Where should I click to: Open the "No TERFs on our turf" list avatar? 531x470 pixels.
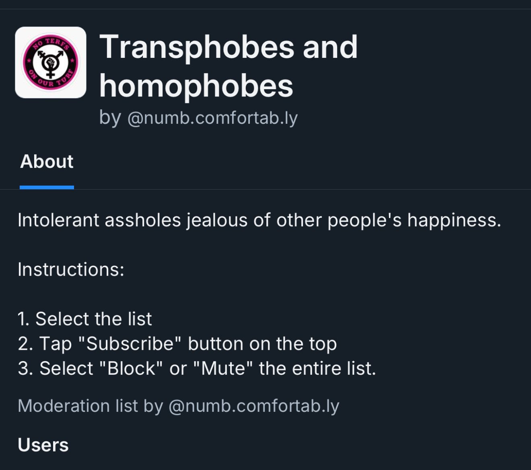pos(50,62)
